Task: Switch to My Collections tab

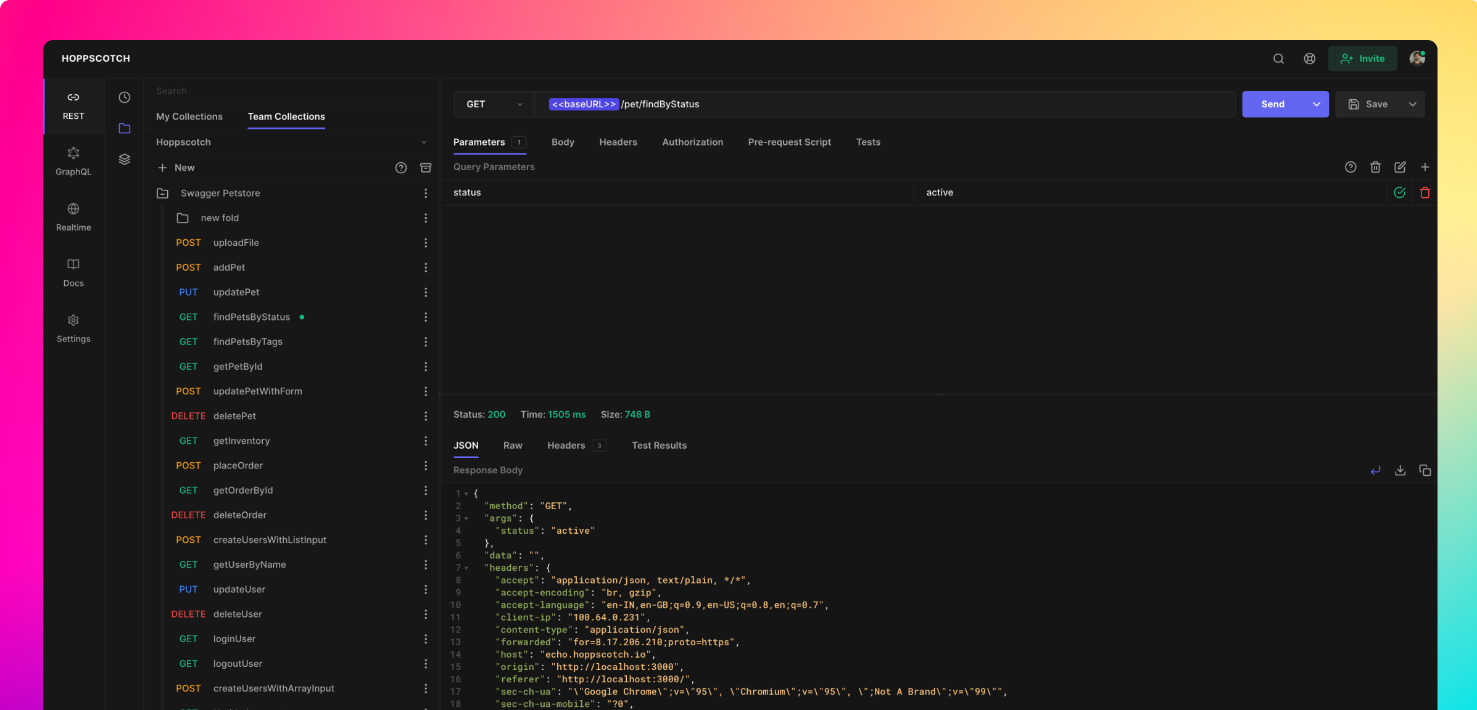Action: tap(189, 116)
